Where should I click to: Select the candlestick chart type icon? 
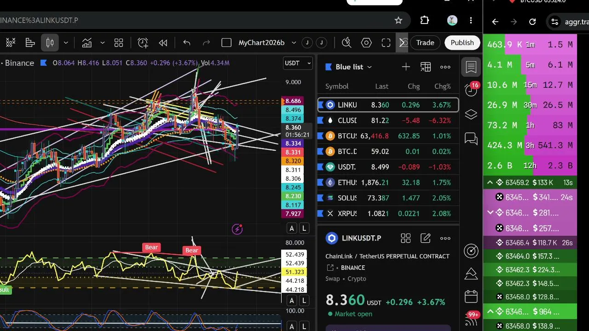pyautogui.click(x=50, y=43)
